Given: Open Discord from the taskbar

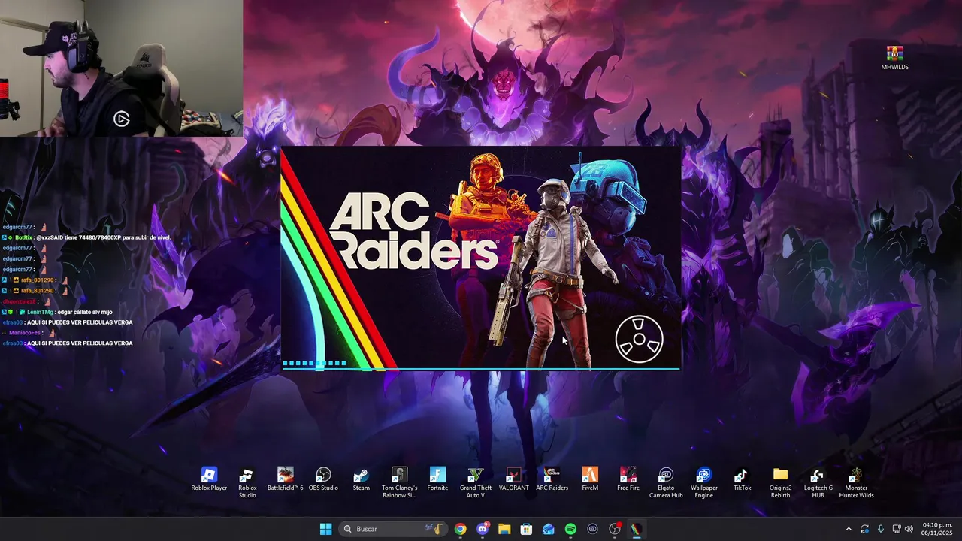Looking at the screenshot, I should [483, 529].
